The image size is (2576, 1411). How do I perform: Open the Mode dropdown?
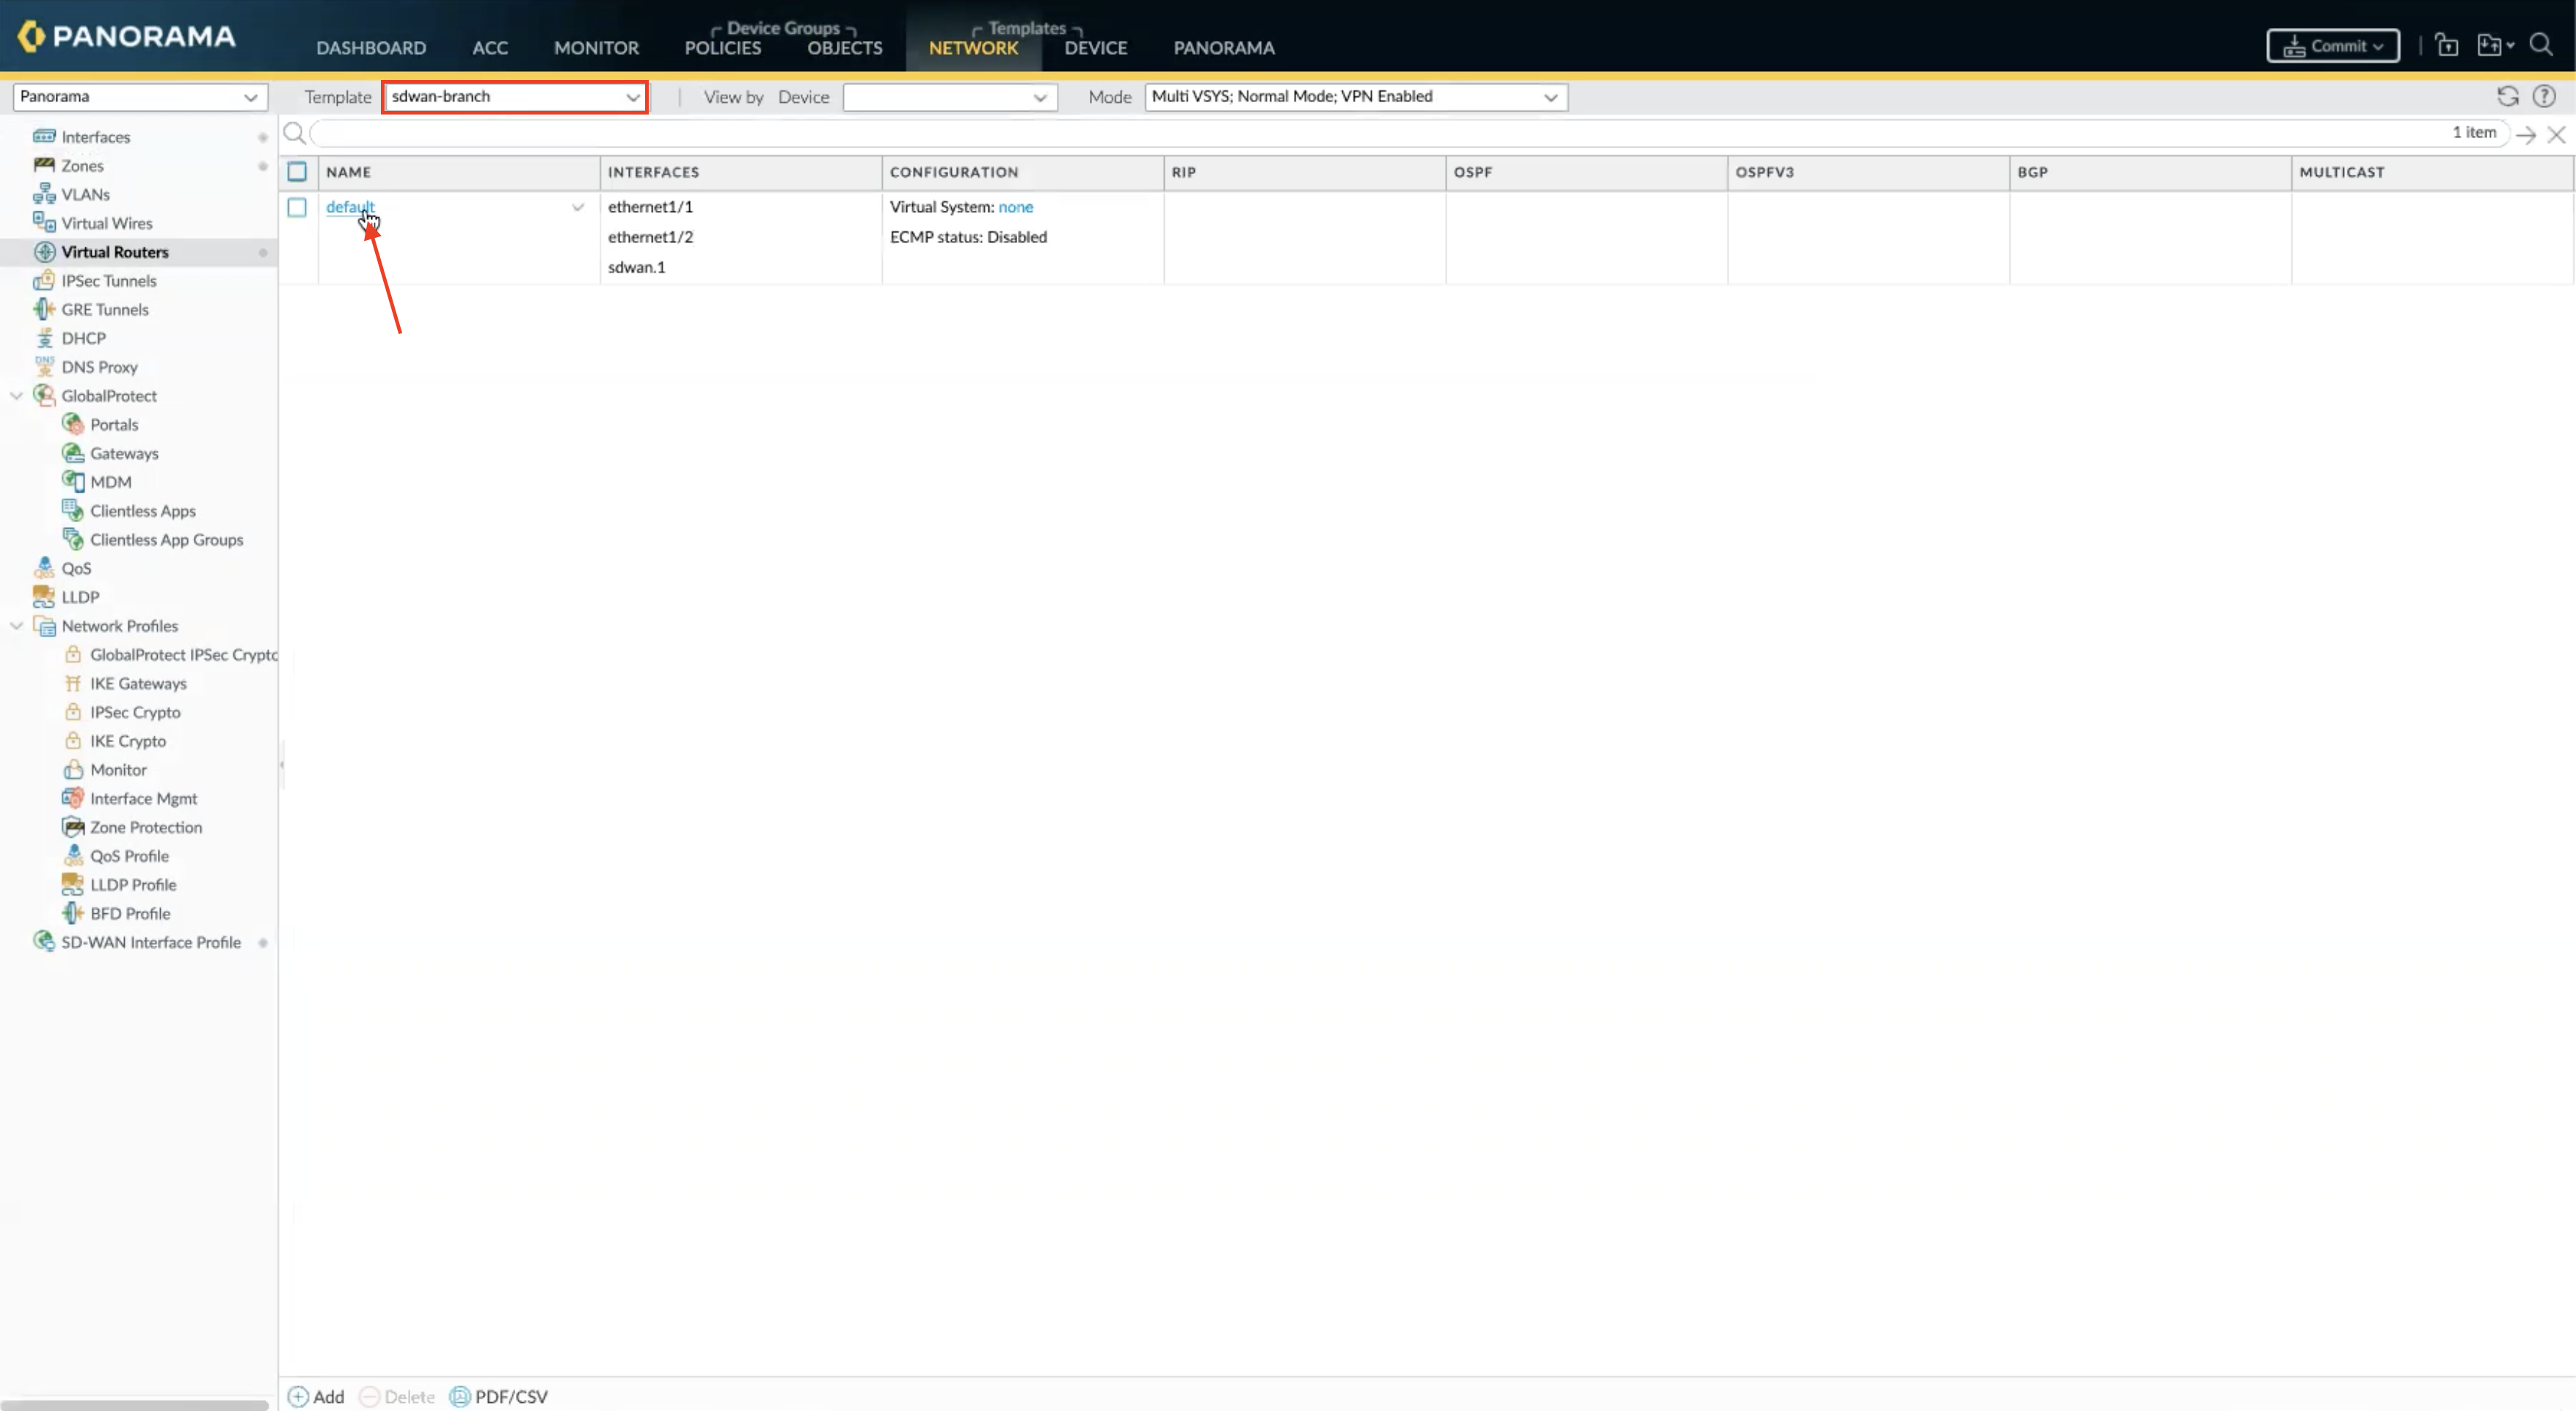point(1549,97)
